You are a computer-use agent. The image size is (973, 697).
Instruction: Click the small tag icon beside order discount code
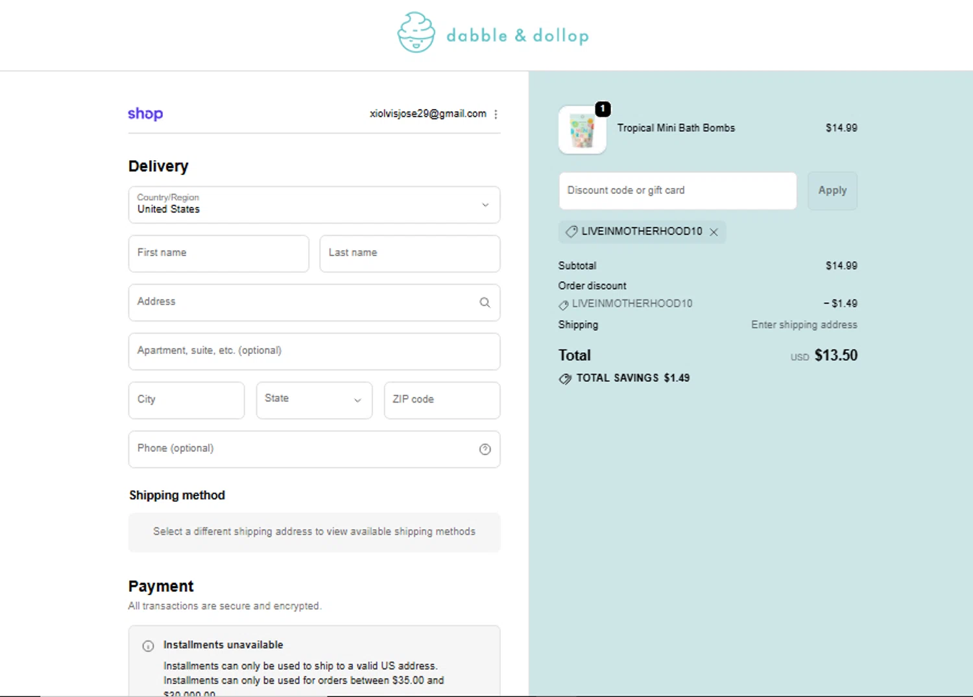coord(564,305)
